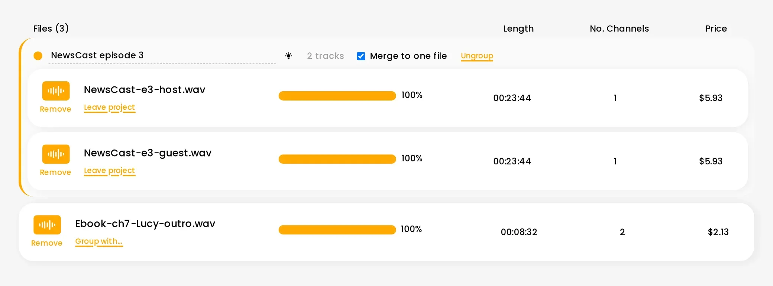Select the file name NewsCast-e3-host.wav
The image size is (773, 286).
(145, 90)
